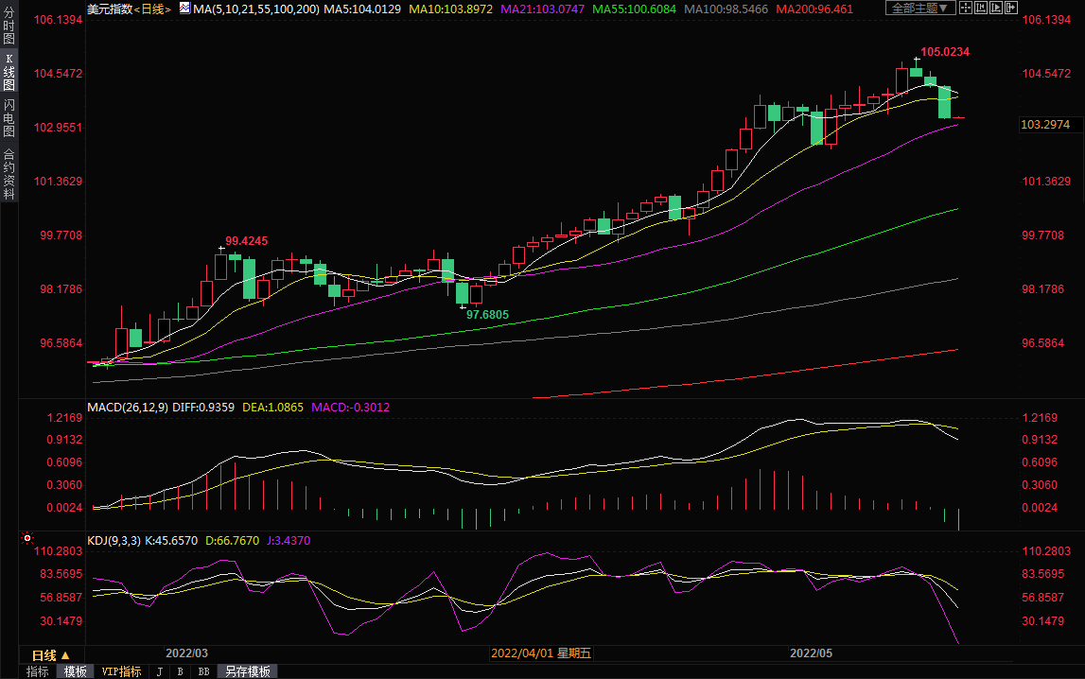This screenshot has height=679, width=1085.
Task: Toggle the BB template button
Action: (203, 671)
